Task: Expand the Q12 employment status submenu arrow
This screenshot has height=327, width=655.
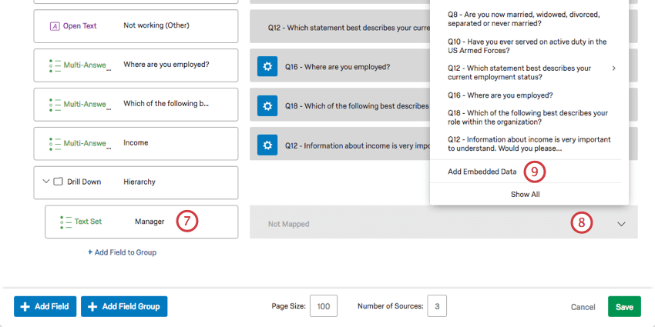Action: 613,68
